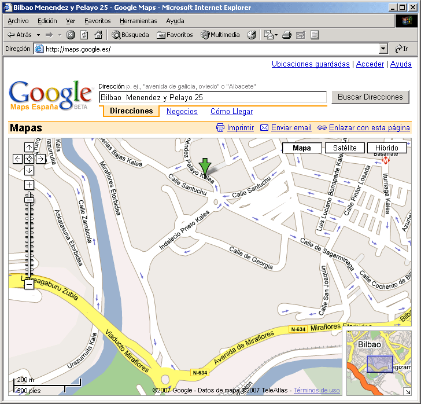This screenshot has width=421, height=404.
Task: Click the map zoom level slider handle
Action: point(29,200)
